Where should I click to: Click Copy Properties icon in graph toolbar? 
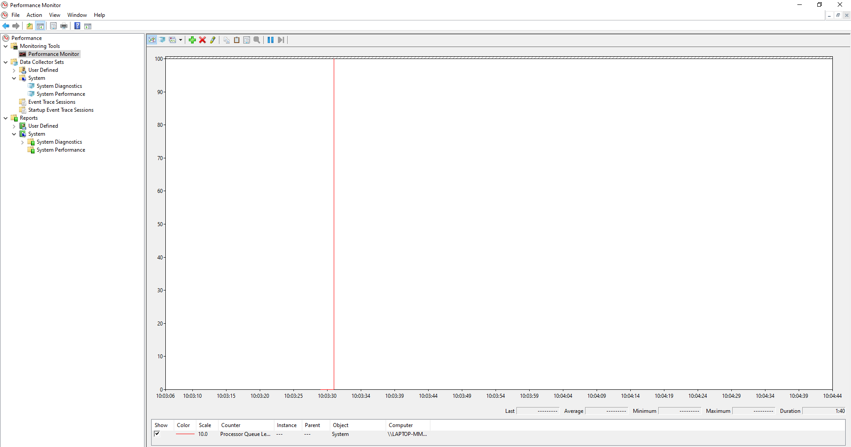(x=226, y=40)
